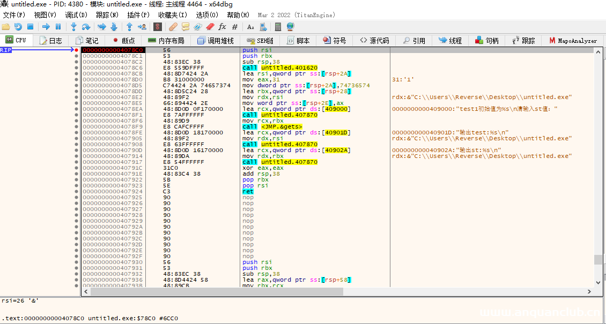Toggle breakpoint dot at address 4078C0
606x324 pixels.
coord(77,50)
